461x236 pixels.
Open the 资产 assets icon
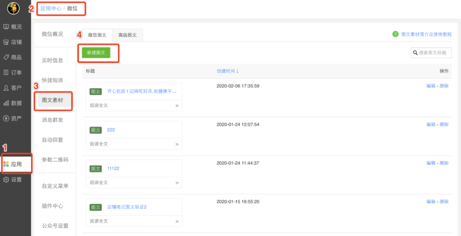(x=6, y=118)
